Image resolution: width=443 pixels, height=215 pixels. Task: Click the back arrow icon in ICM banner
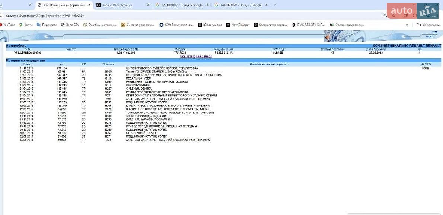click(328, 37)
